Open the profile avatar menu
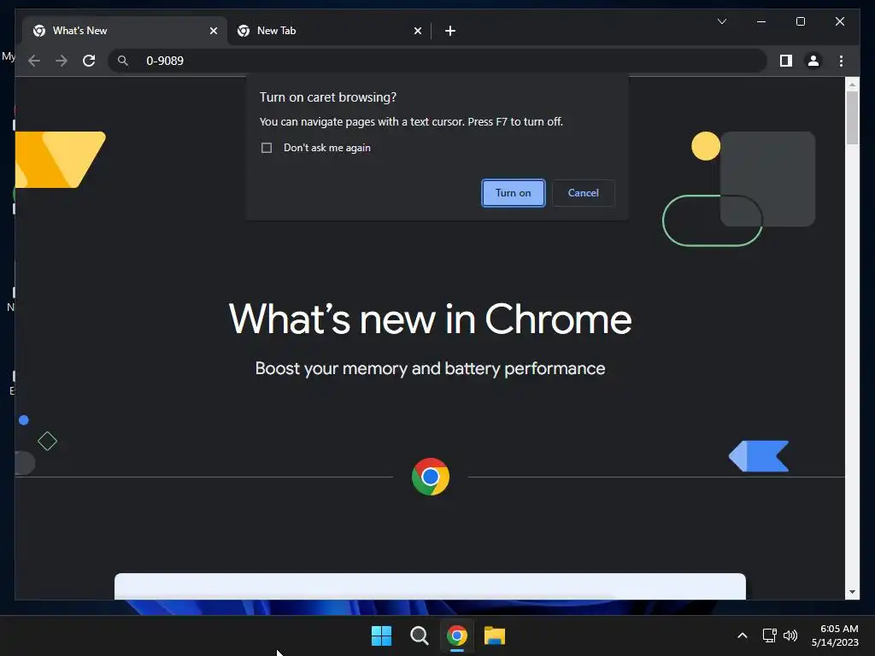 (813, 61)
